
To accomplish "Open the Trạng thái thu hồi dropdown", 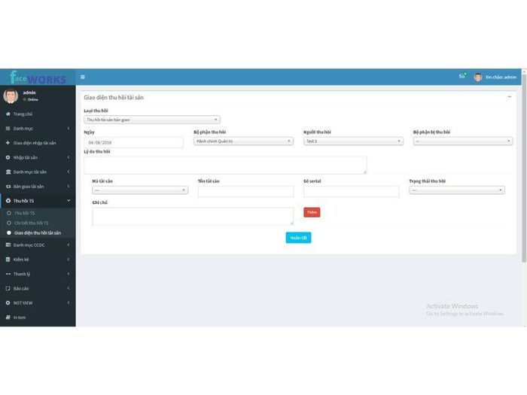I will click(x=457, y=190).
